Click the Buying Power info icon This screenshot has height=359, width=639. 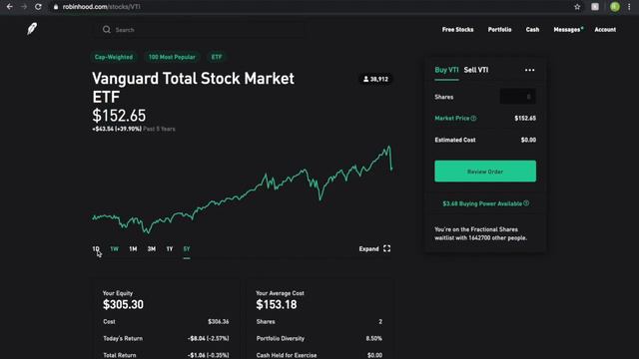coord(526,203)
